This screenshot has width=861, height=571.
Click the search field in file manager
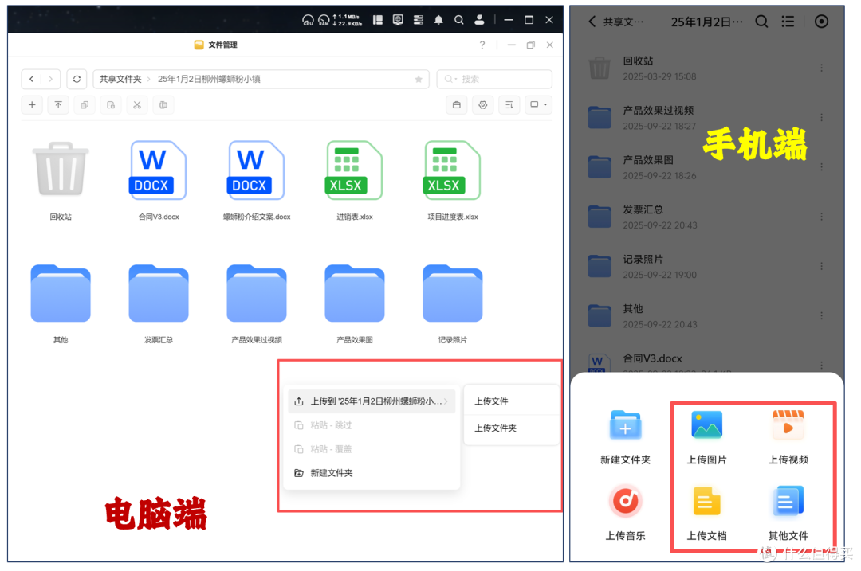tap(494, 79)
